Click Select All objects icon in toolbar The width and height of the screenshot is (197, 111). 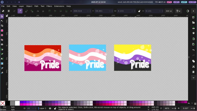[3, 11]
